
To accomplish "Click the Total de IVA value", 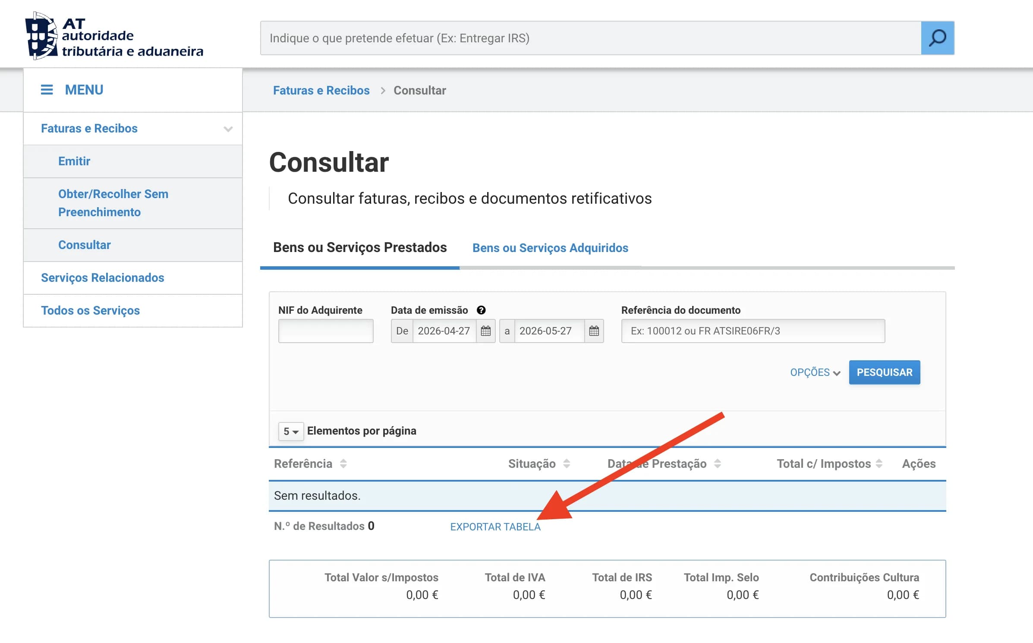I will pos(529,595).
